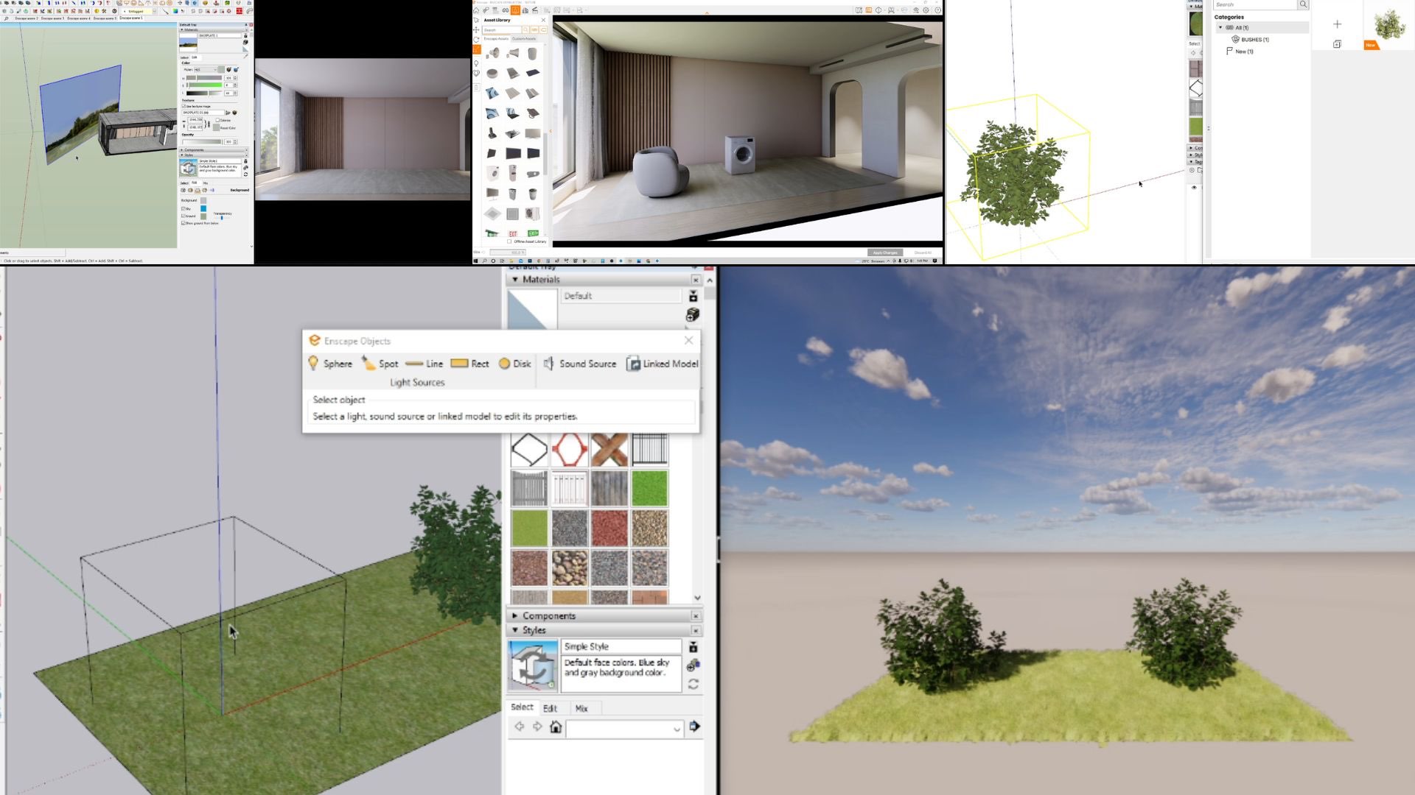Select the washing machine asset thumbnail

coord(492,174)
